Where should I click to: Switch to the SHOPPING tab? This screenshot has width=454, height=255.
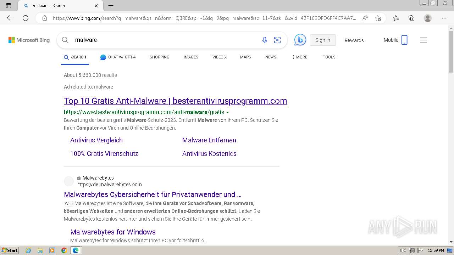160,57
